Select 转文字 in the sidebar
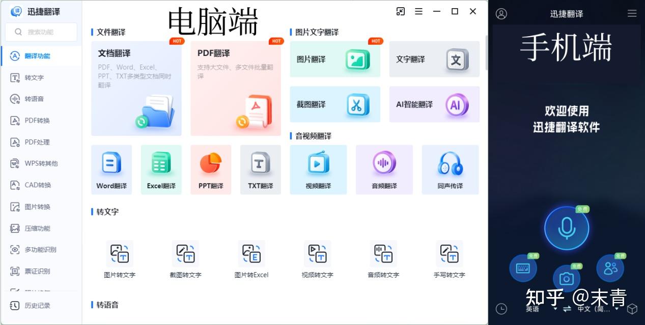This screenshot has width=645, height=325. [x=41, y=77]
